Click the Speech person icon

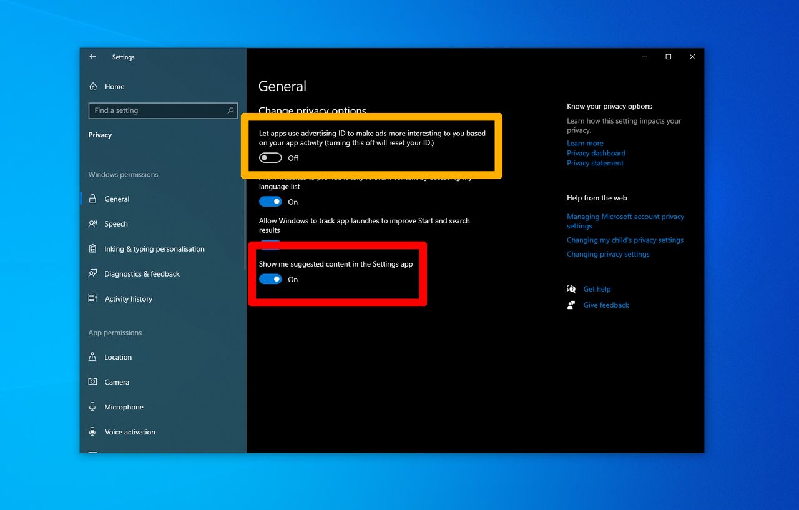tap(92, 223)
